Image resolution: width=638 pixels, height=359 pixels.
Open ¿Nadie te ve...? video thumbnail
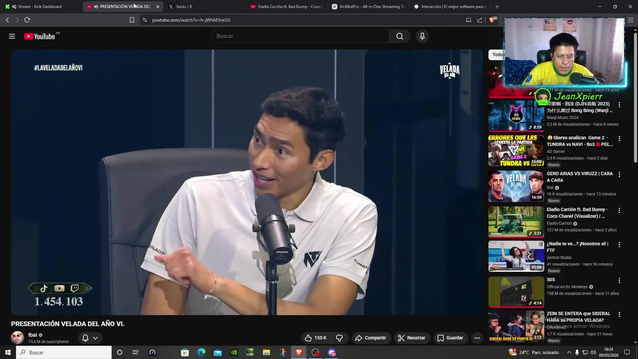(x=516, y=256)
